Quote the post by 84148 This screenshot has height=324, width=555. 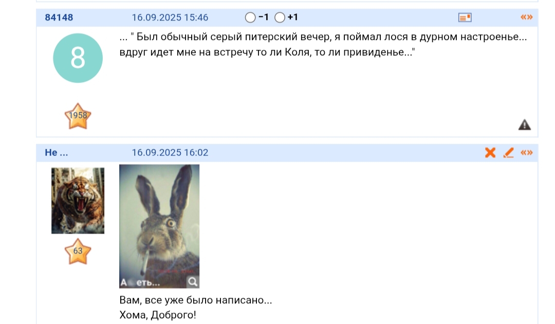click(x=526, y=17)
